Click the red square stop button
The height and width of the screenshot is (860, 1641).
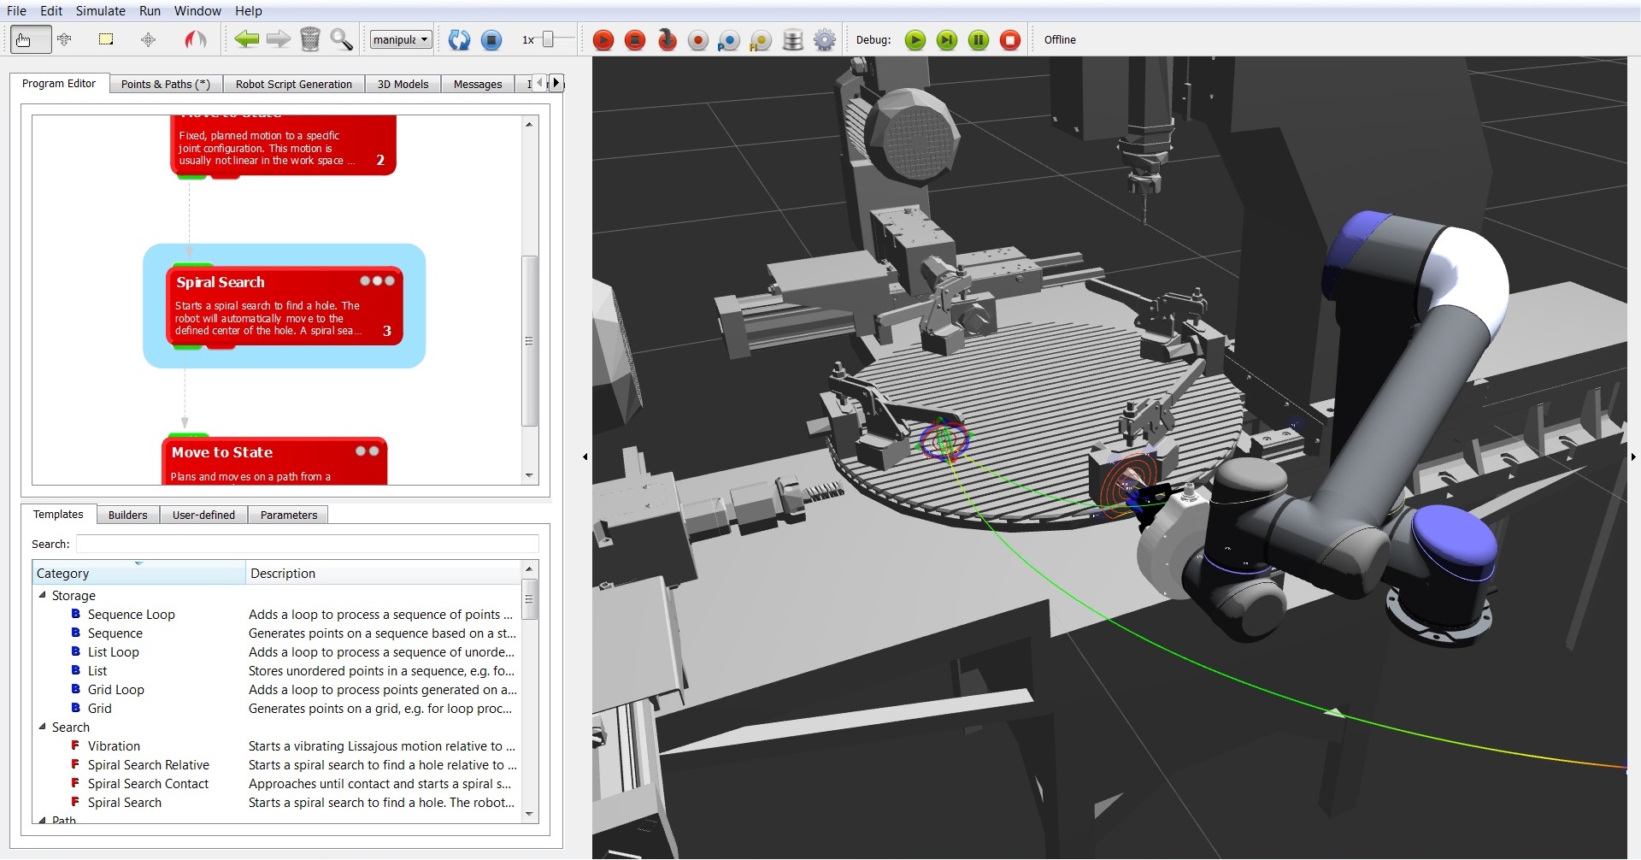635,40
